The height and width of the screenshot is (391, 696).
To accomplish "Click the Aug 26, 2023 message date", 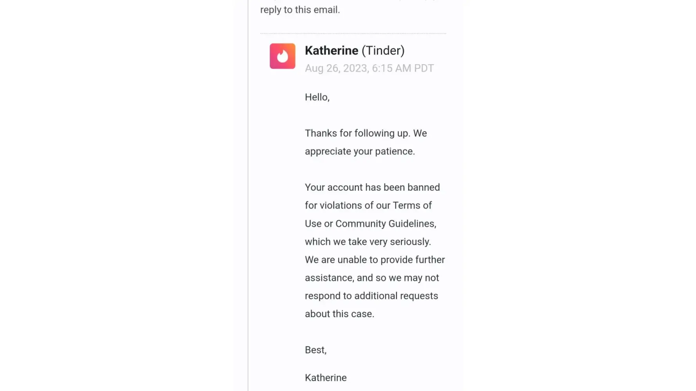I will point(337,68).
